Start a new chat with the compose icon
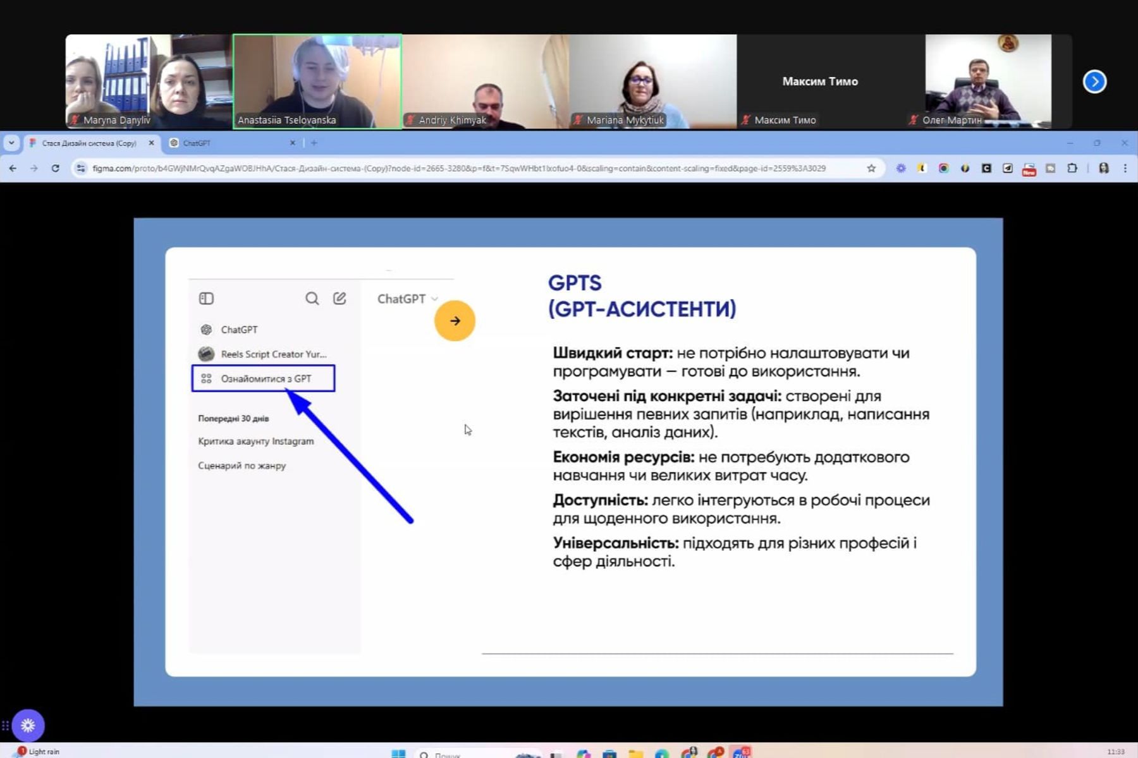This screenshot has height=758, width=1138. 340,298
